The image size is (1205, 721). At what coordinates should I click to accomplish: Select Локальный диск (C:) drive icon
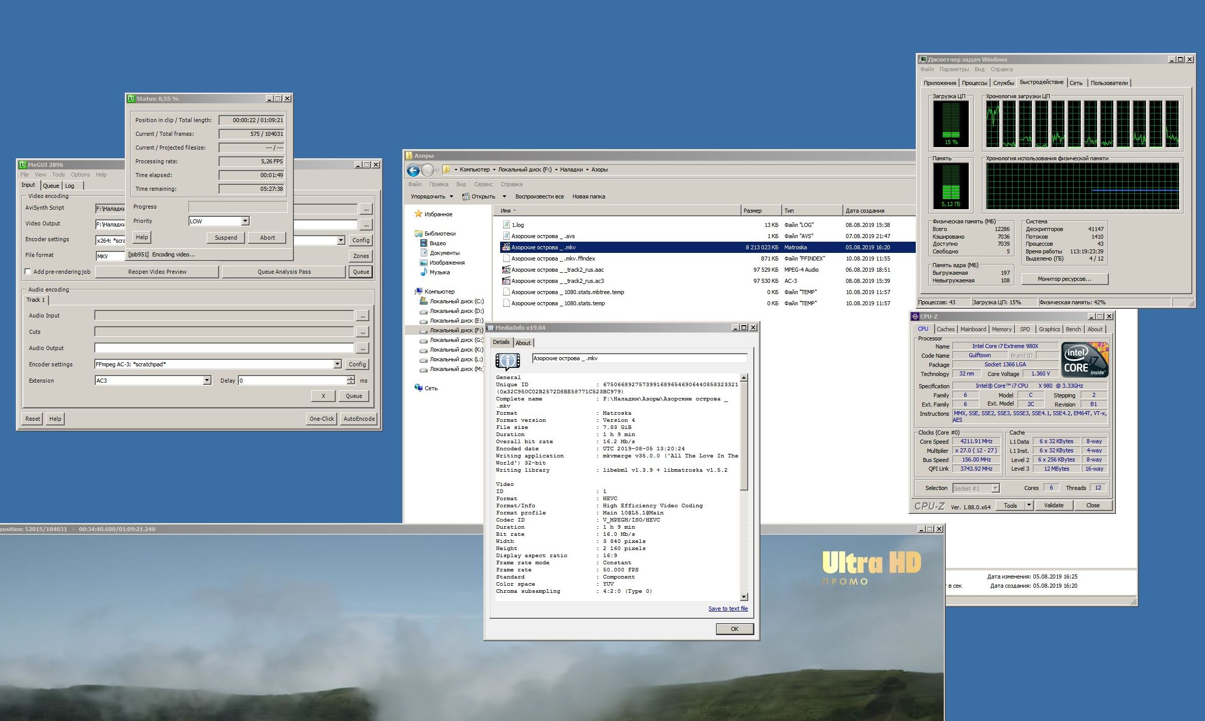coord(423,301)
